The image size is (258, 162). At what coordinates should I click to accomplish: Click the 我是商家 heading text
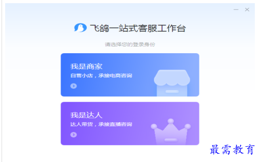point(86,67)
